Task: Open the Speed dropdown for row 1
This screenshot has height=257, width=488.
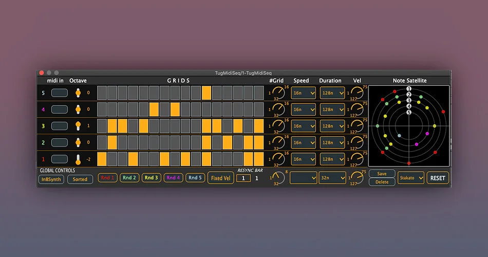Action: pos(304,159)
